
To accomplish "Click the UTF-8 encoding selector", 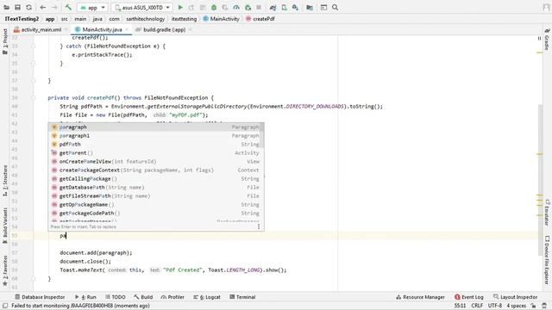I will [495, 306].
